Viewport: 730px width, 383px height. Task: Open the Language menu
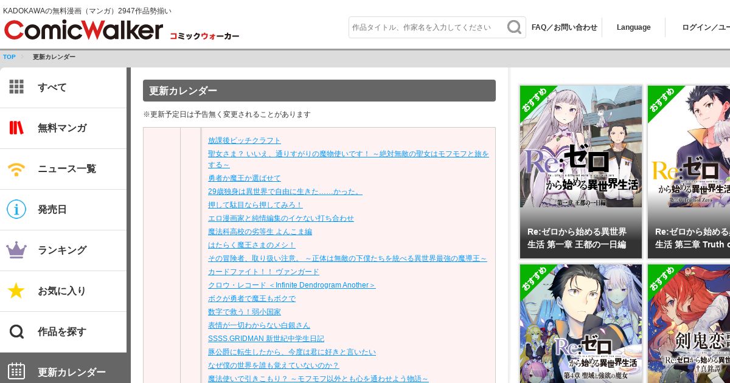(633, 27)
